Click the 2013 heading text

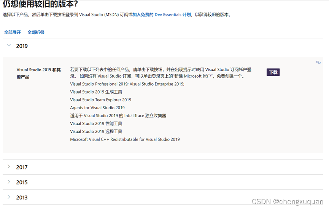pyautogui.click(x=22, y=198)
